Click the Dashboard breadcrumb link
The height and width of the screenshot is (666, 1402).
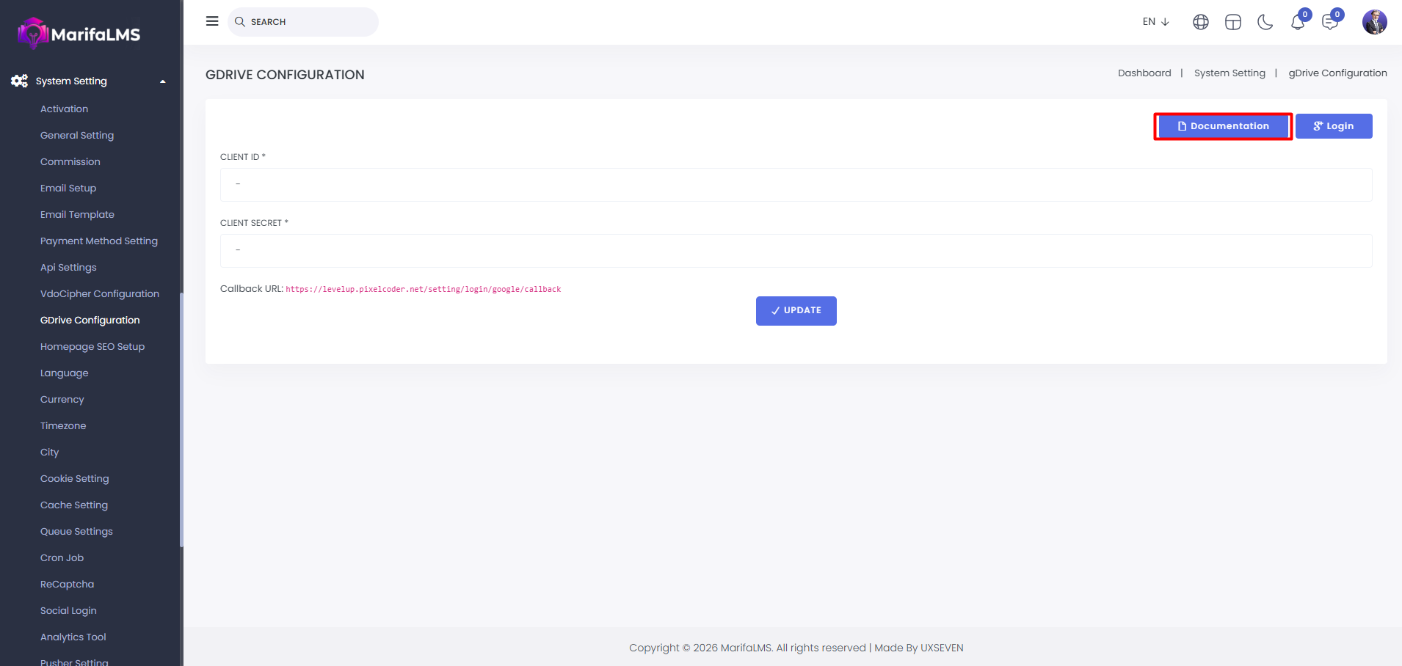[1144, 73]
